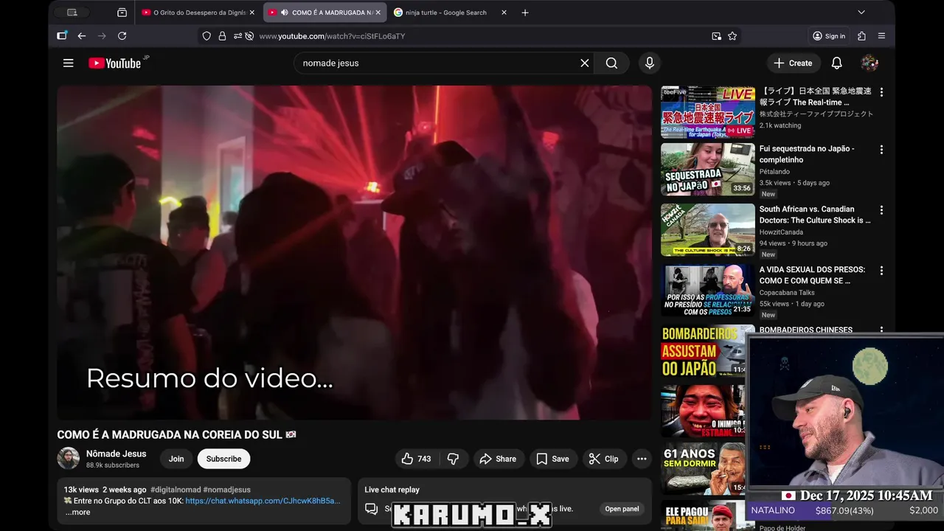
Task: Open A VIDA SEXUAL DOS PRESOS title
Action: coord(813,275)
